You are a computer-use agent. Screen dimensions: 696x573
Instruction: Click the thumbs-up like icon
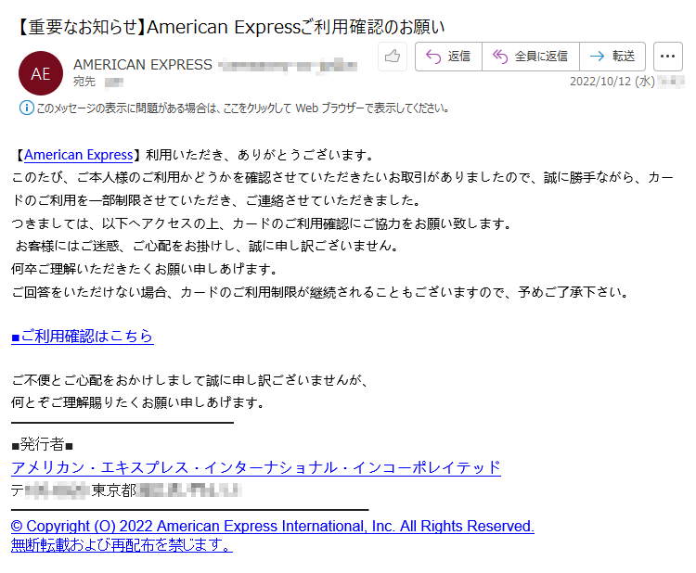(x=393, y=57)
